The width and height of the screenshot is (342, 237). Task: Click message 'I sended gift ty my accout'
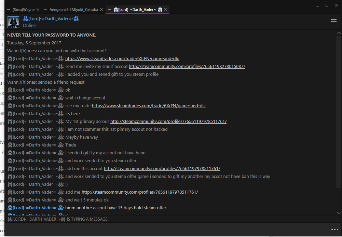(105, 153)
